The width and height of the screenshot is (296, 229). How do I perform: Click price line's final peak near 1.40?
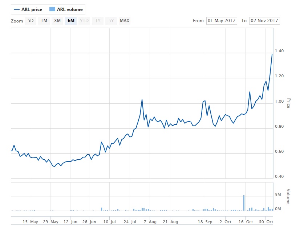click(x=272, y=54)
